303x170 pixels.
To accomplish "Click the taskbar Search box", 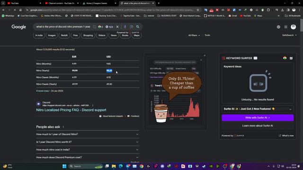I will [x=86, y=166].
